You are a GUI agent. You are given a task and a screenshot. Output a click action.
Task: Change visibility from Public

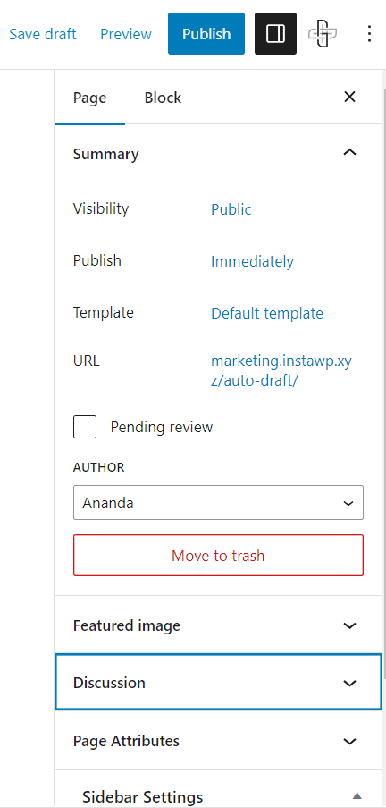231,209
